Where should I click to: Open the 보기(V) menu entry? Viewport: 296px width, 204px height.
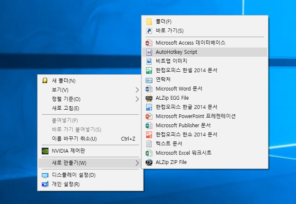coord(89,90)
